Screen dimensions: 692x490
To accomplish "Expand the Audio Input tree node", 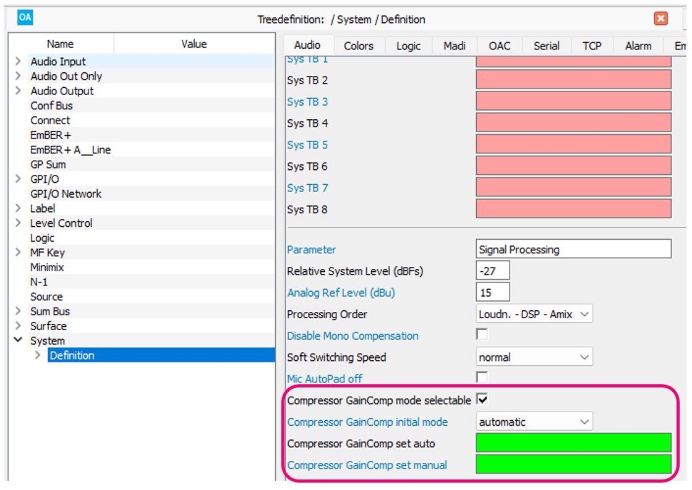I will tap(18, 61).
